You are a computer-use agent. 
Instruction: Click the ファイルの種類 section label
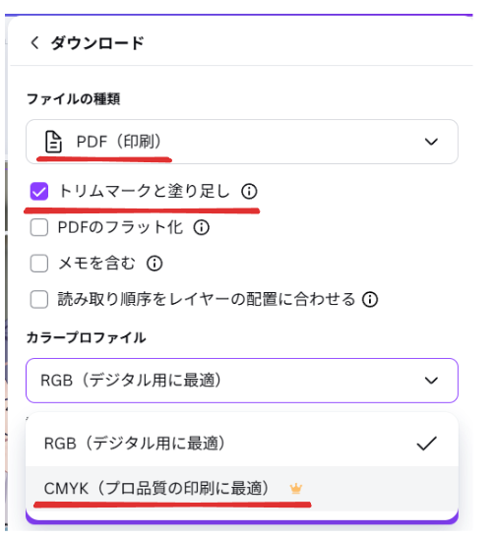pyautogui.click(x=74, y=99)
